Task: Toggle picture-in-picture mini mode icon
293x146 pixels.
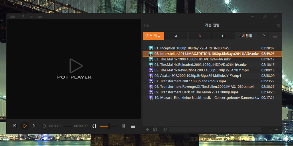Action: point(40,16)
